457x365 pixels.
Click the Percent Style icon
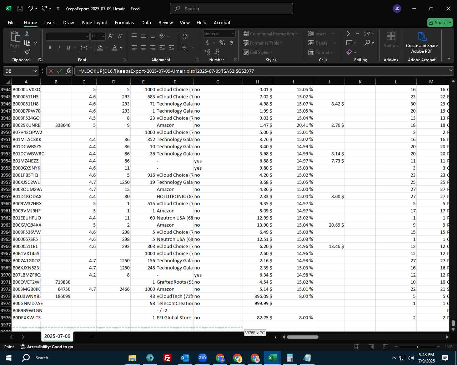(222, 43)
